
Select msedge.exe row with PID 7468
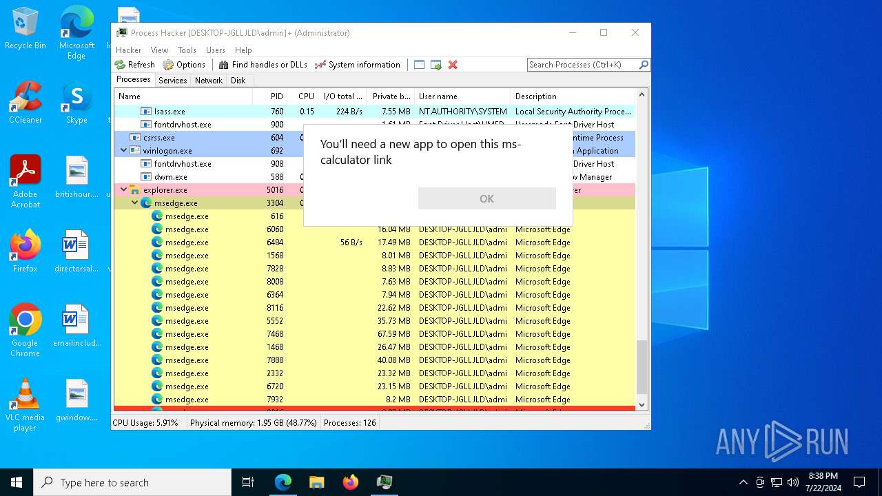click(374, 333)
